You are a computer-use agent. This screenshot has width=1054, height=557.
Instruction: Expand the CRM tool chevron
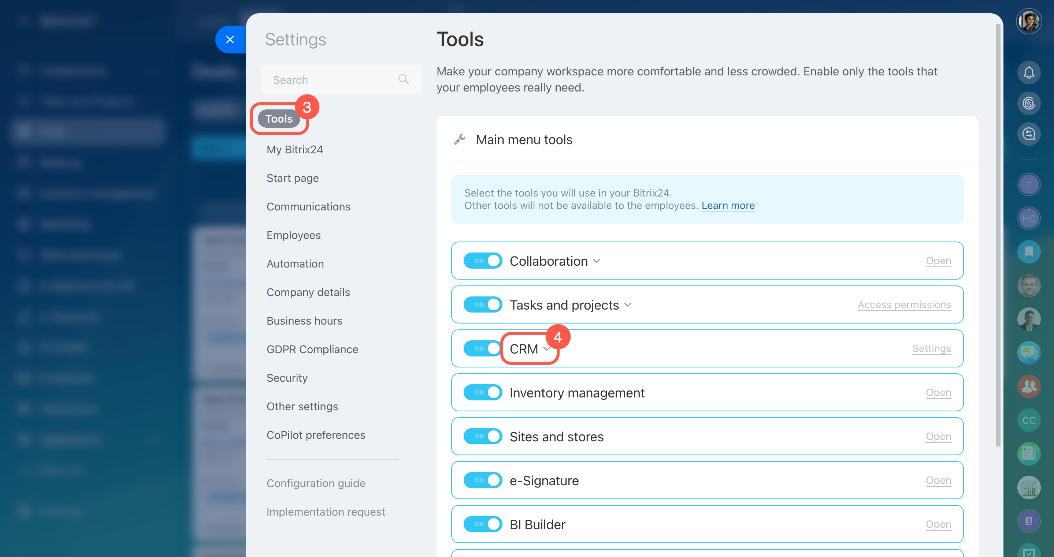(x=546, y=349)
